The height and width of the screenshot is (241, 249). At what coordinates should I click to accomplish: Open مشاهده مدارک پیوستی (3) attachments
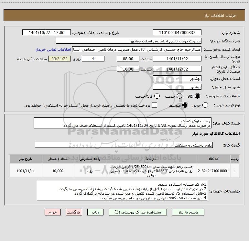coord(138,212)
